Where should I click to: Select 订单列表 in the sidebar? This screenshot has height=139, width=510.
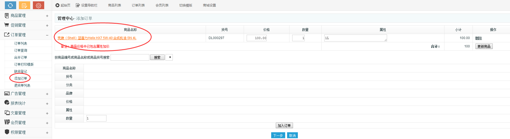pyautogui.click(x=21, y=43)
